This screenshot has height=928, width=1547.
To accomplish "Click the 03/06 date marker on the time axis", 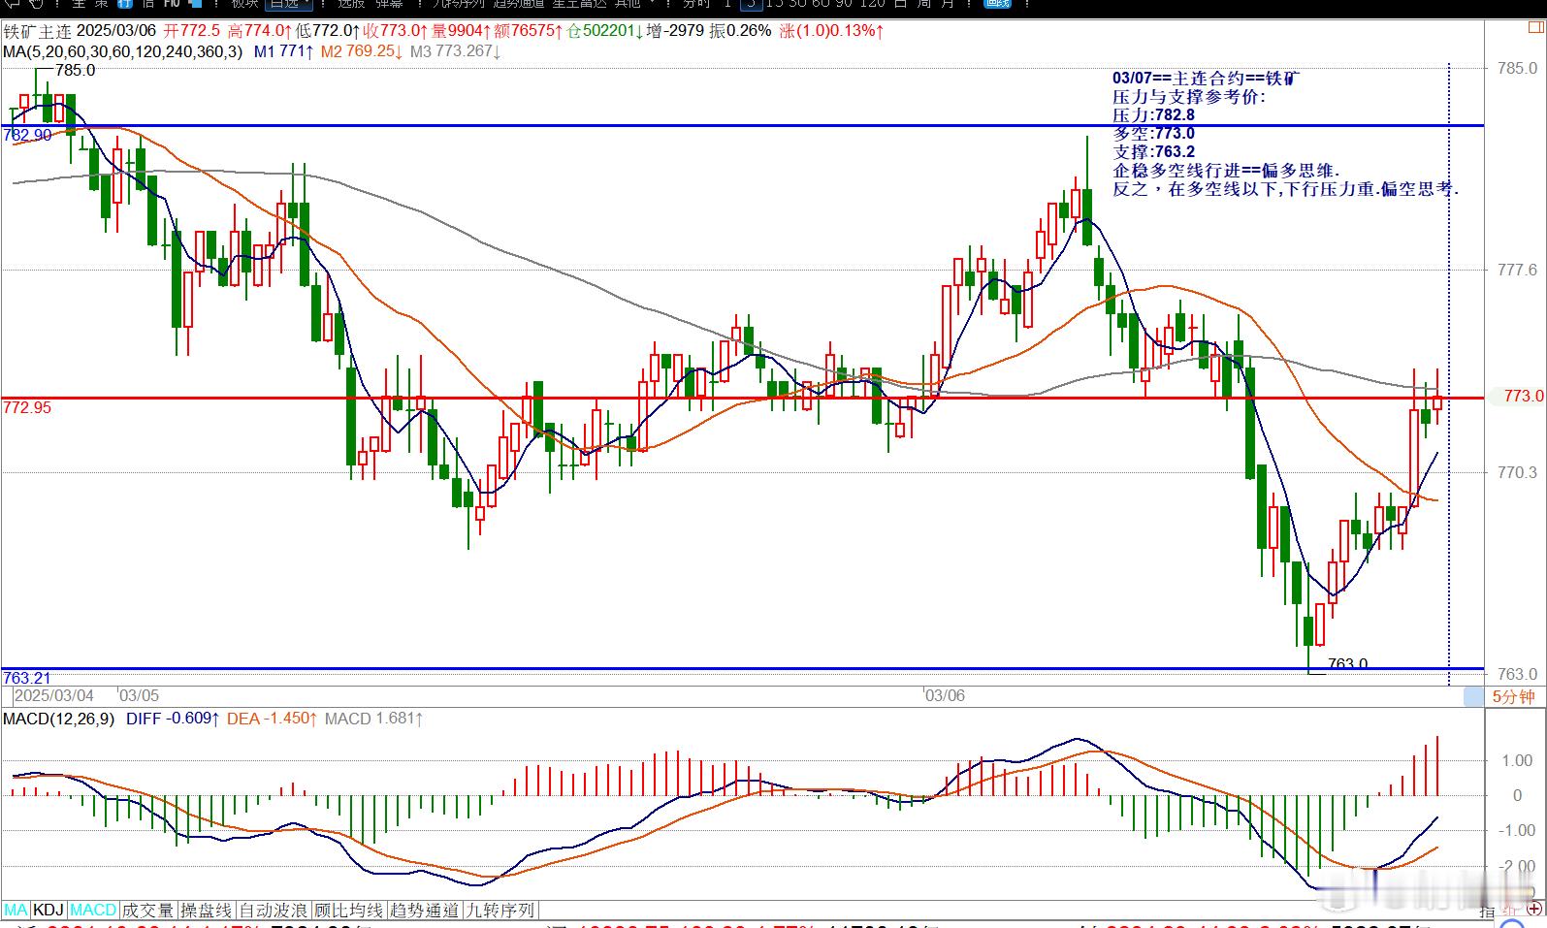I will click(x=945, y=695).
